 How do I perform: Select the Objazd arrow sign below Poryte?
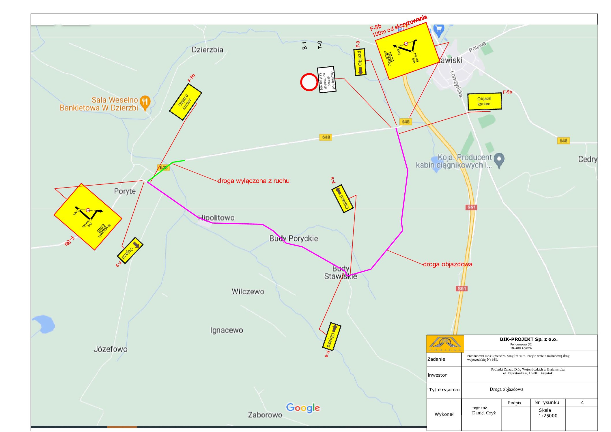pos(130,250)
